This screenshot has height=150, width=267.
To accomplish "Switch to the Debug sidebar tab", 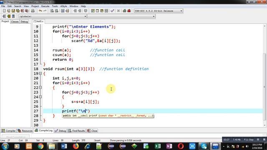I will click(x=24, y=22).
